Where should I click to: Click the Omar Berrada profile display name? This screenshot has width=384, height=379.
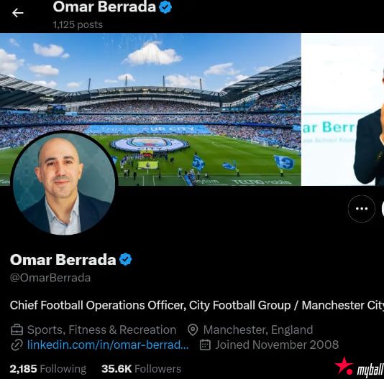tap(63, 260)
